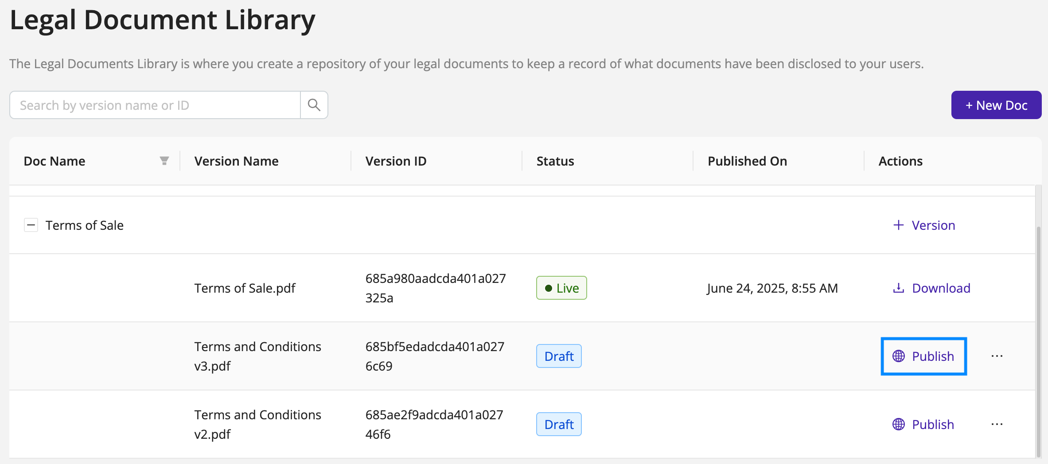
Task: Add a Version to Terms of Sale
Action: tap(924, 225)
